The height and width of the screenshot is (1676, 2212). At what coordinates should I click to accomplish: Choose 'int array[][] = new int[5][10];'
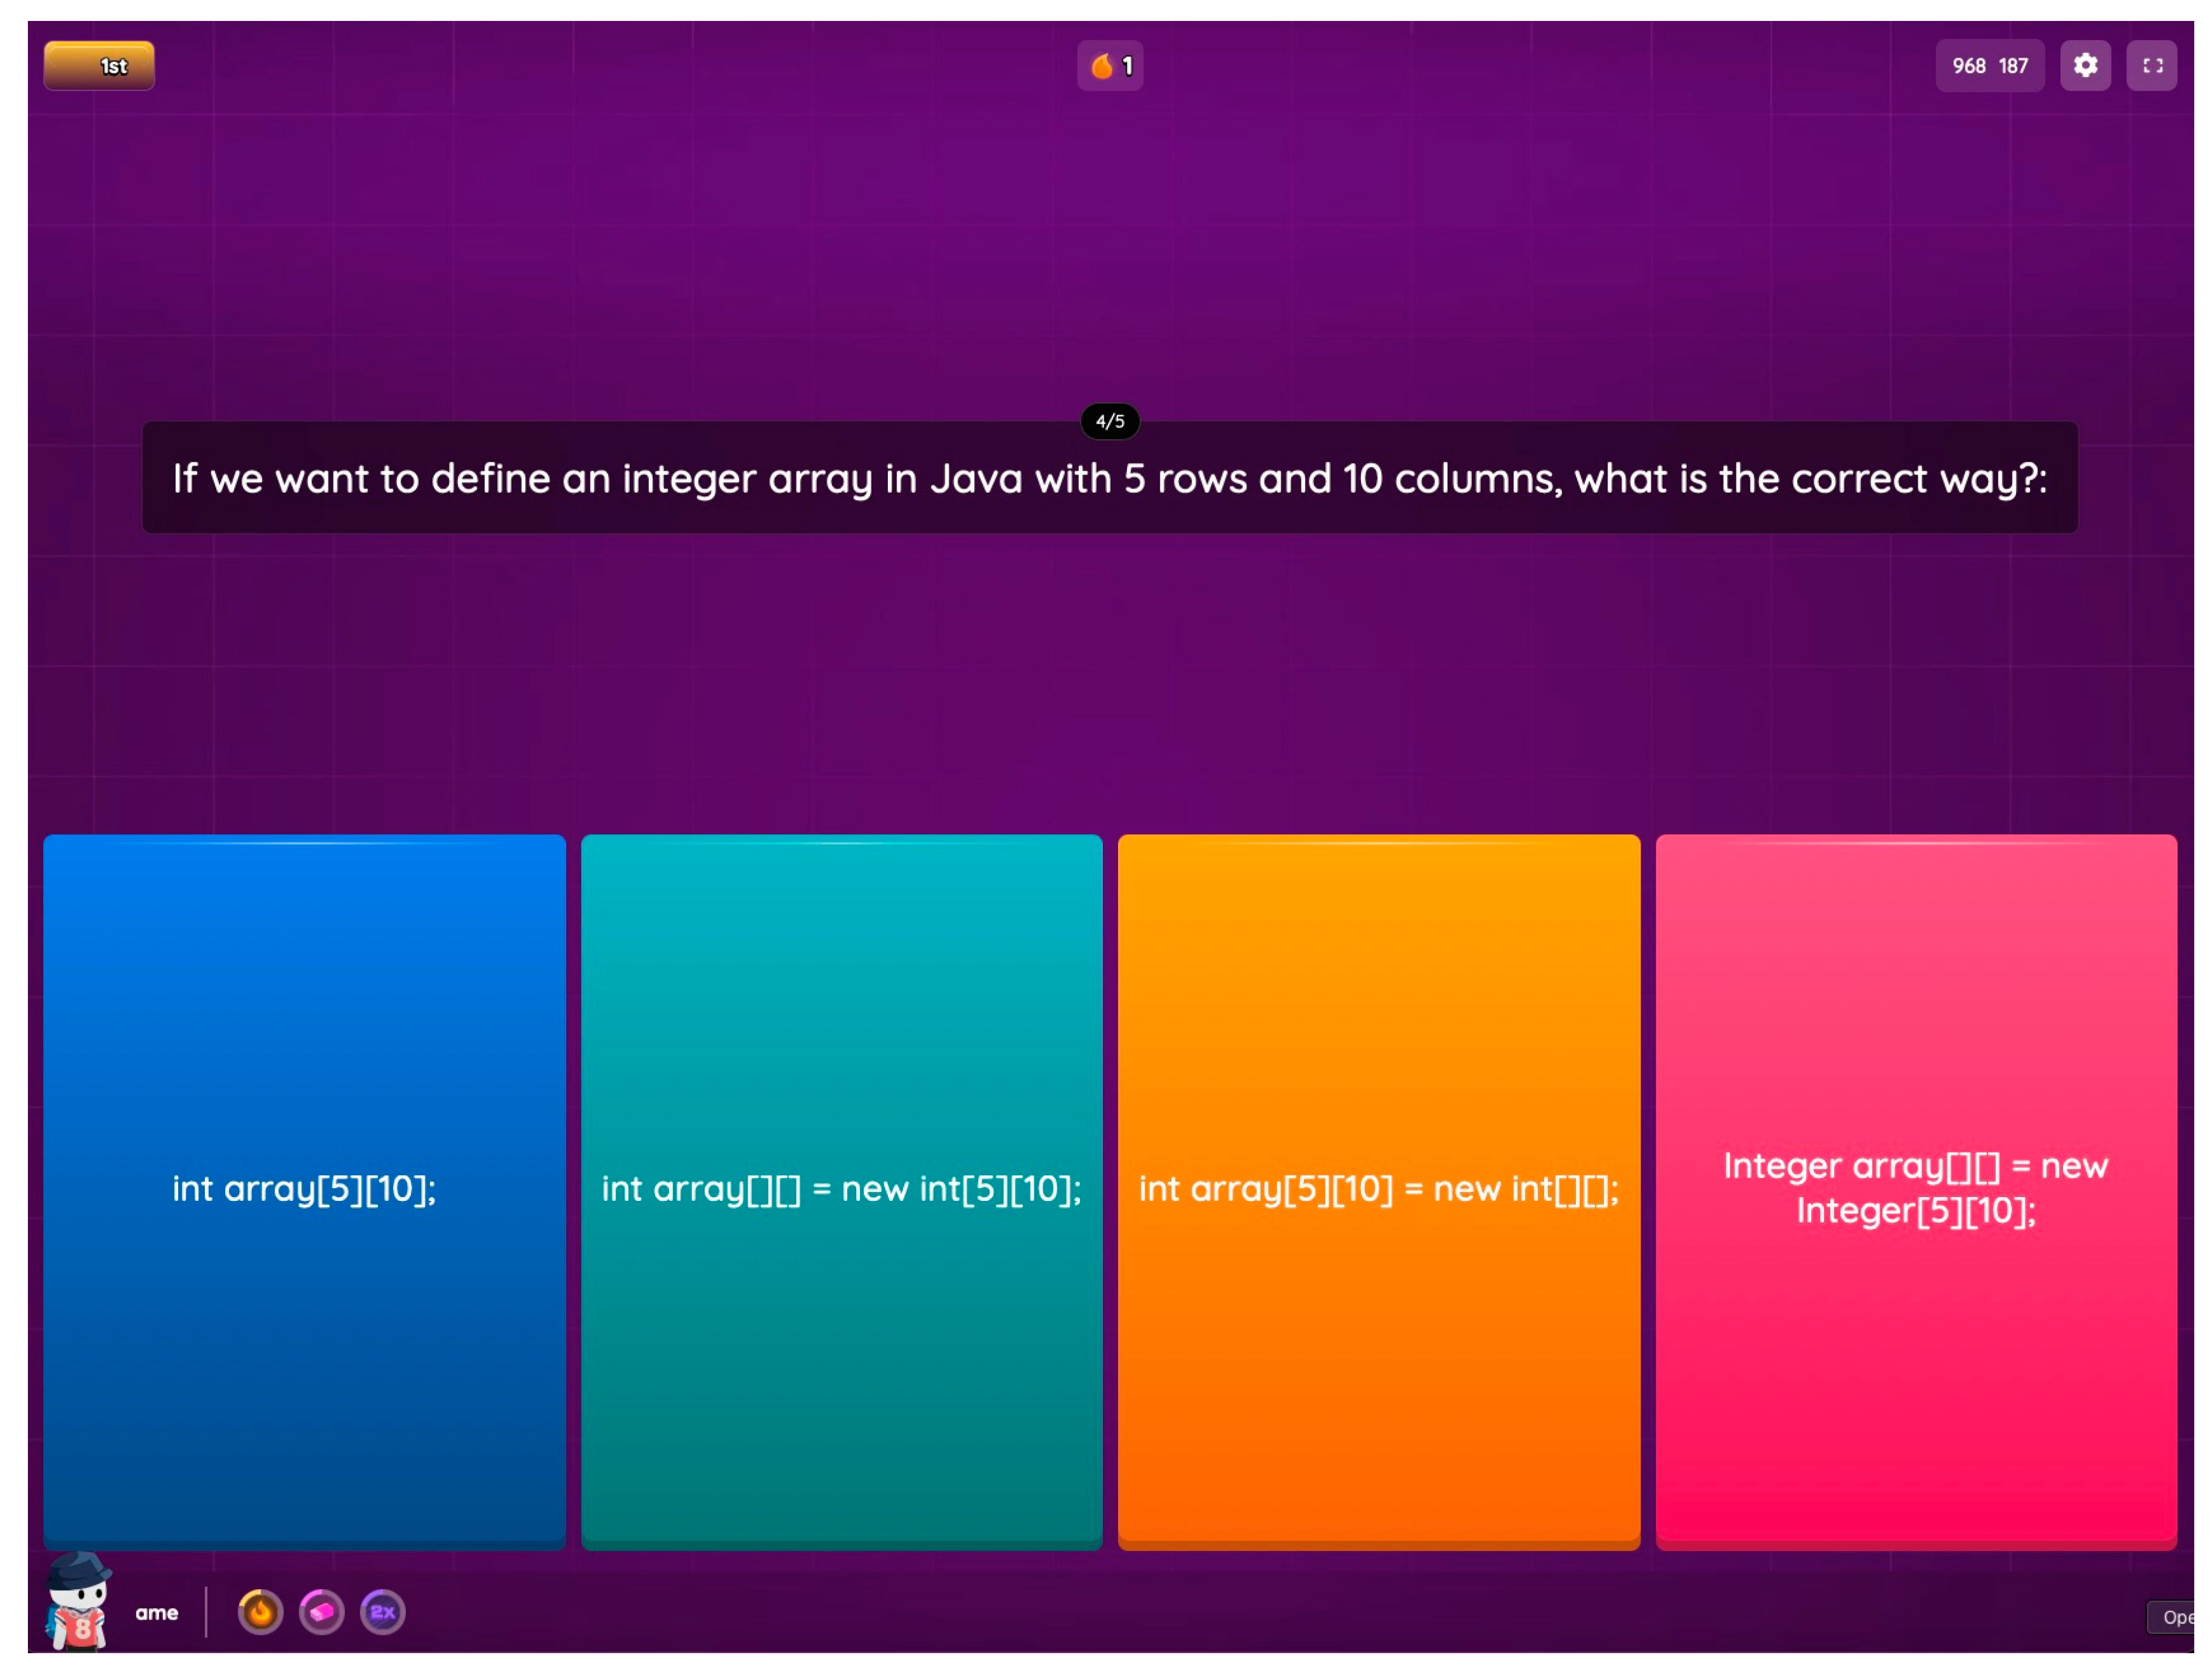841,1189
